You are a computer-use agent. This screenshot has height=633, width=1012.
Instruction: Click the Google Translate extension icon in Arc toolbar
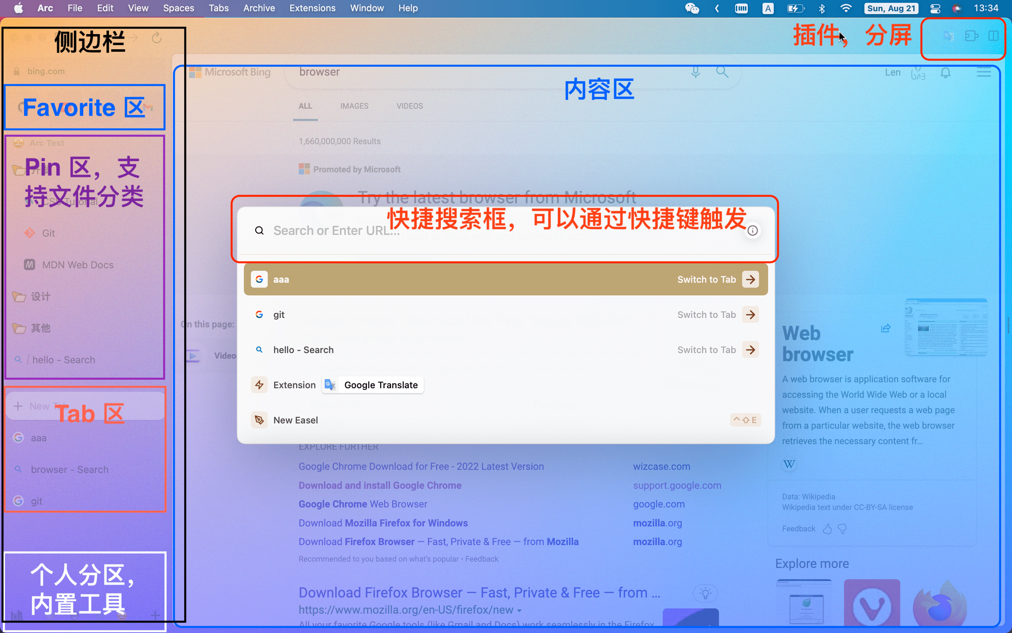click(948, 37)
